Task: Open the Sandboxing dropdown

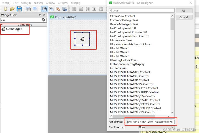Action: click(x=156, y=127)
